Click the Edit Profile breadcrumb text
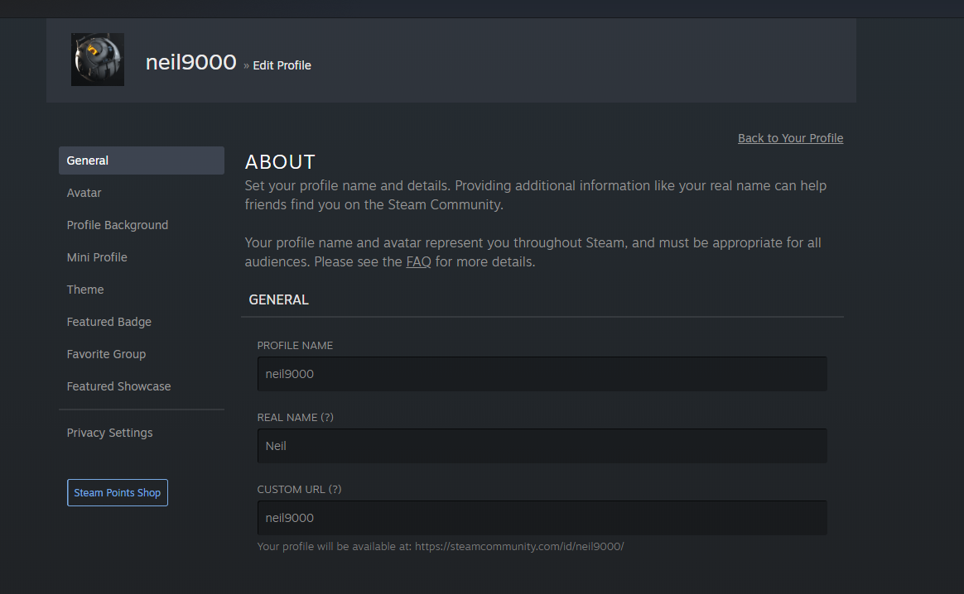 [282, 65]
